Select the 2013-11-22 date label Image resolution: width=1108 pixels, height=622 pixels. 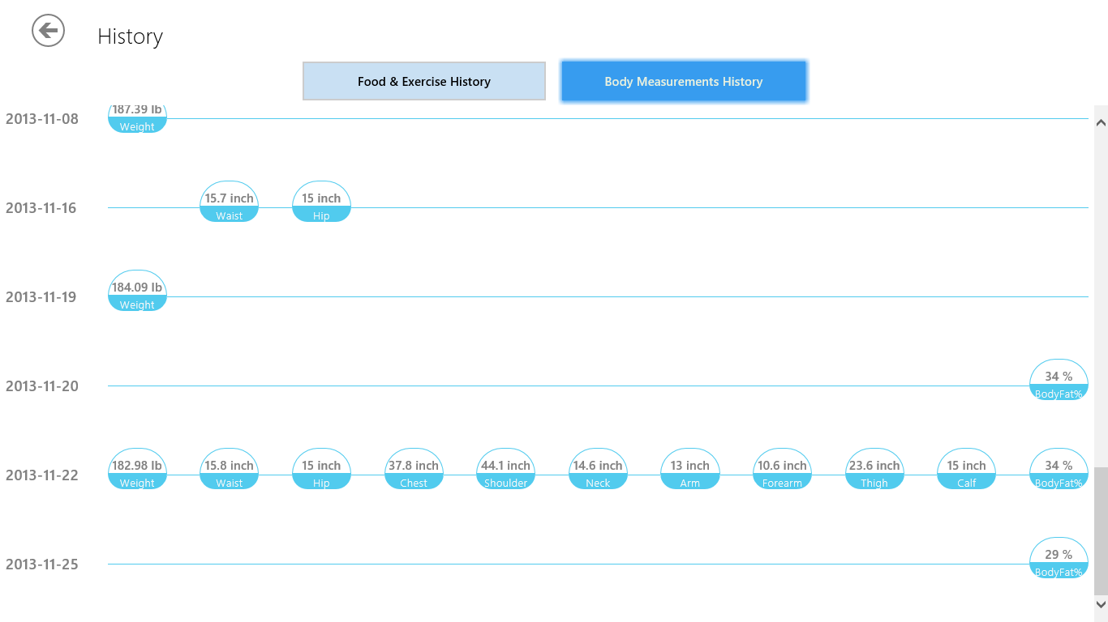(x=42, y=475)
